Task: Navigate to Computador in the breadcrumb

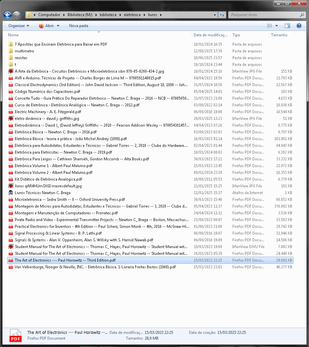Action: pos(49,15)
